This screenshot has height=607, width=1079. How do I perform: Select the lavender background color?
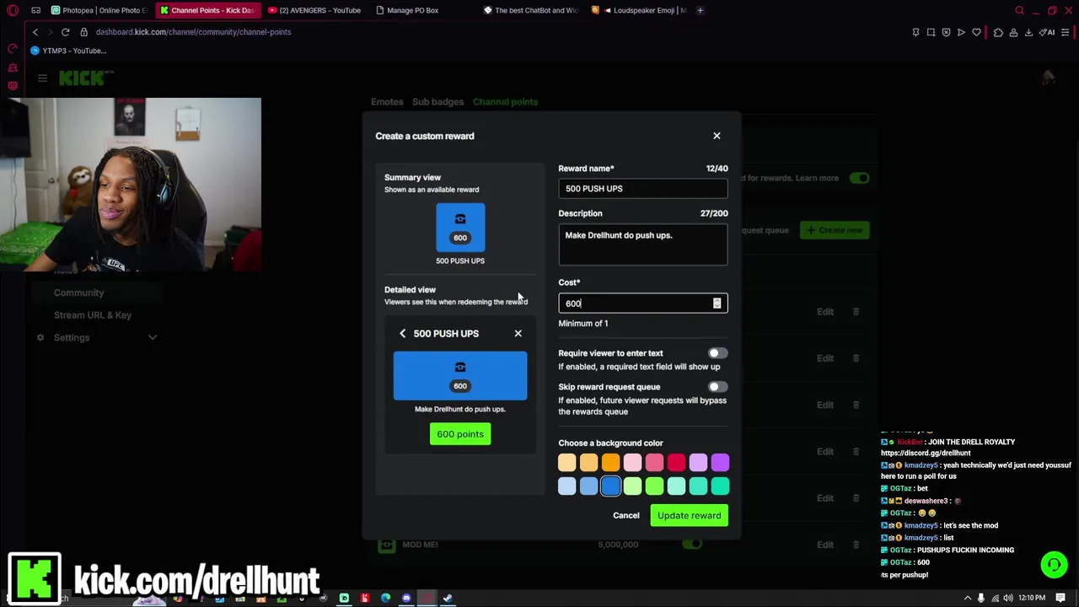698,462
